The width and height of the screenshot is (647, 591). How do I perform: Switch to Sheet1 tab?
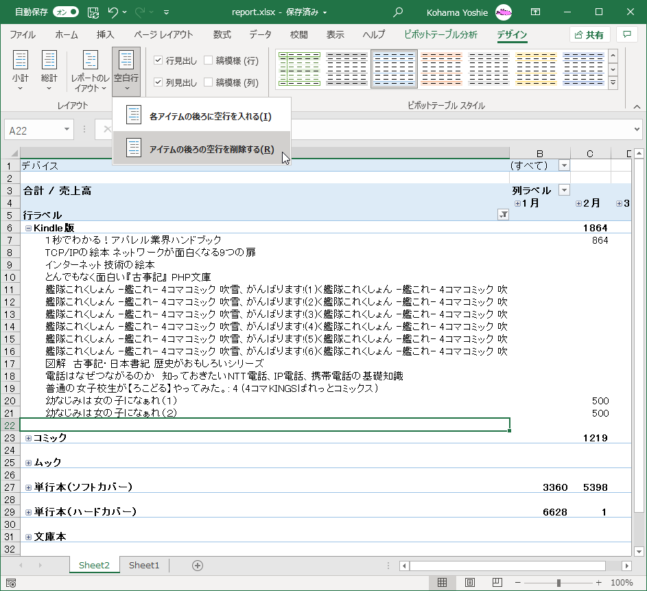click(x=144, y=566)
